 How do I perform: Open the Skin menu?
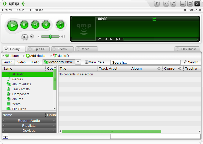pyautogui.click(x=20, y=10)
